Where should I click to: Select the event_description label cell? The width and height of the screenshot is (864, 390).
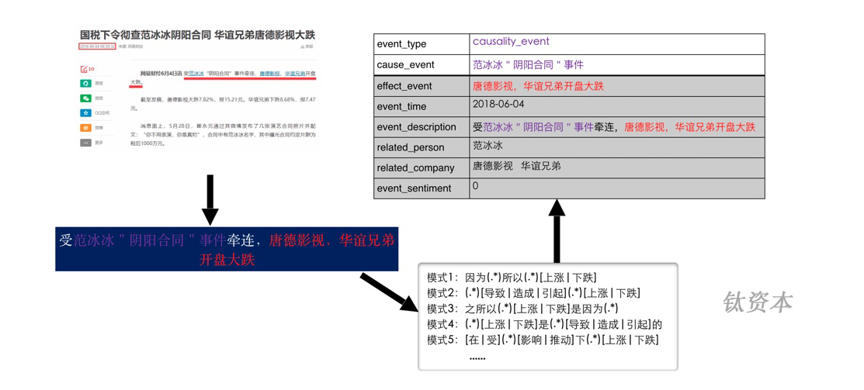421,126
